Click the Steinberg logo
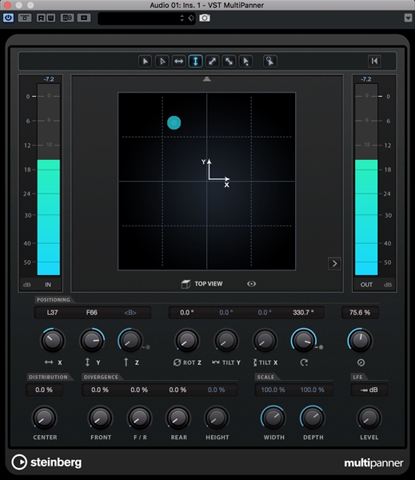Screen dimensions: 415x480 tap(47, 462)
